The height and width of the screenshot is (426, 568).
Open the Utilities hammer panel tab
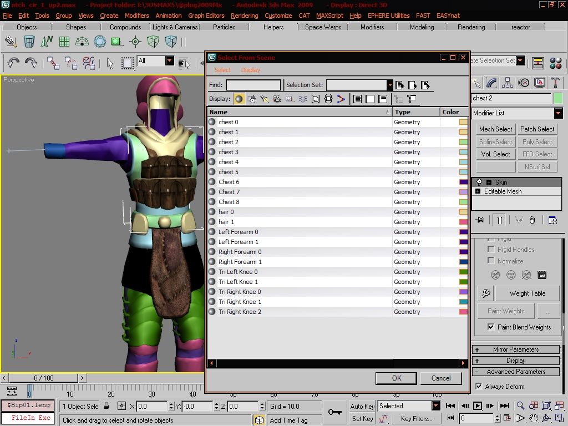[x=555, y=83]
